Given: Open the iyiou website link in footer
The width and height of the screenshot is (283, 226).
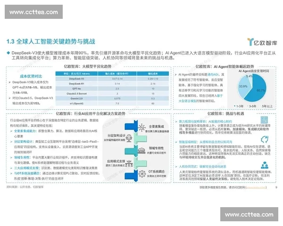Looking at the screenshot, I should 256,187.
